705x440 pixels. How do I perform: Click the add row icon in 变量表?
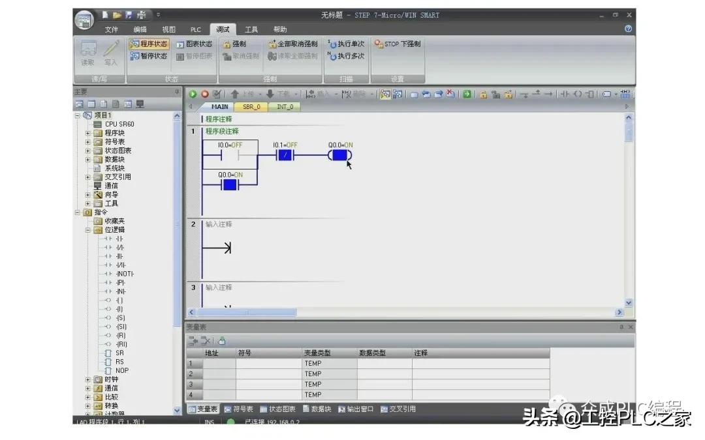193,341
